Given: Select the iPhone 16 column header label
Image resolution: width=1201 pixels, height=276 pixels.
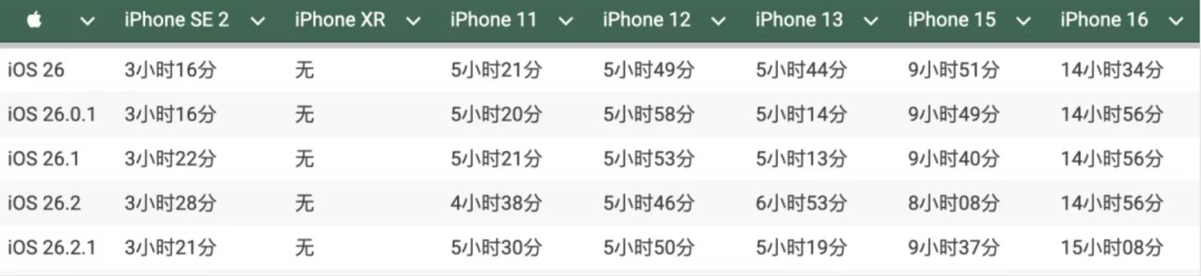Looking at the screenshot, I should (1104, 20).
